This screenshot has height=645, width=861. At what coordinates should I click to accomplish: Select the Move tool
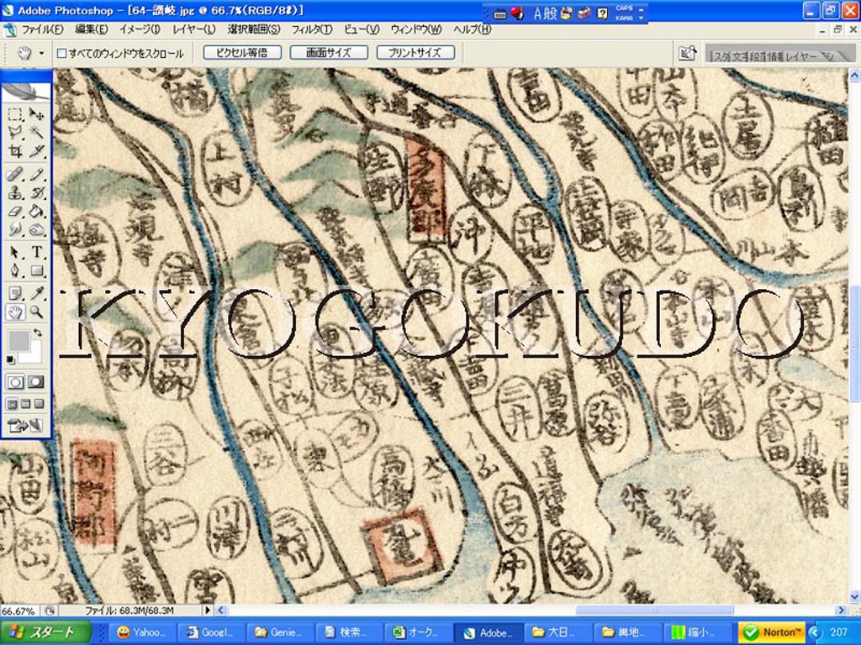pyautogui.click(x=36, y=113)
